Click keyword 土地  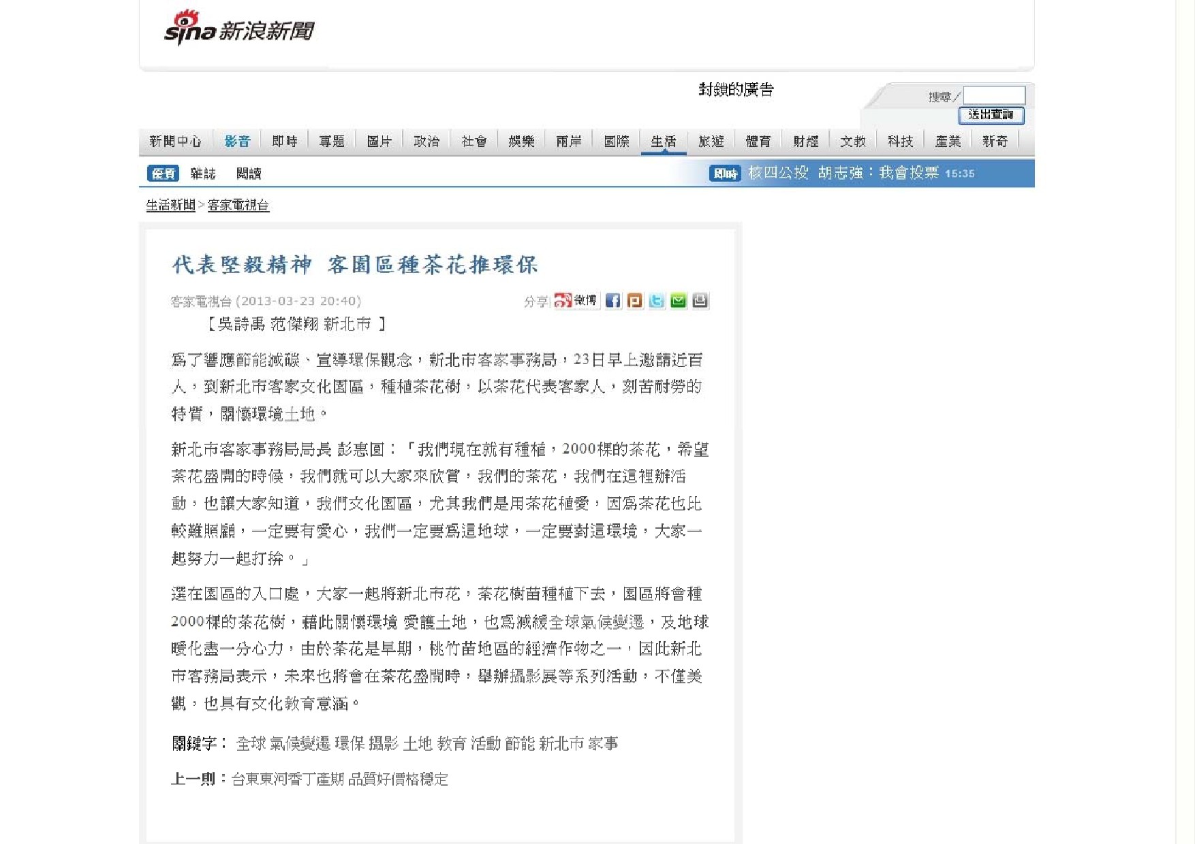[418, 743]
